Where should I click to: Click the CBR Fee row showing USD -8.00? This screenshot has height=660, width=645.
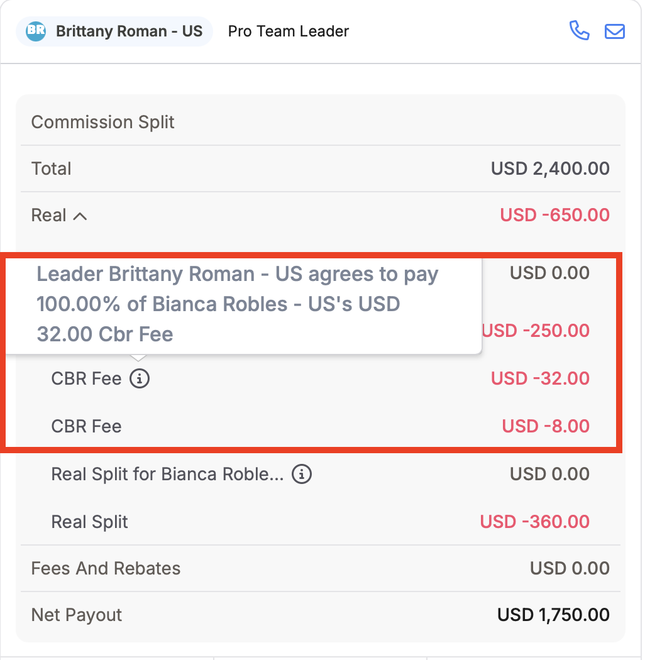click(320, 426)
